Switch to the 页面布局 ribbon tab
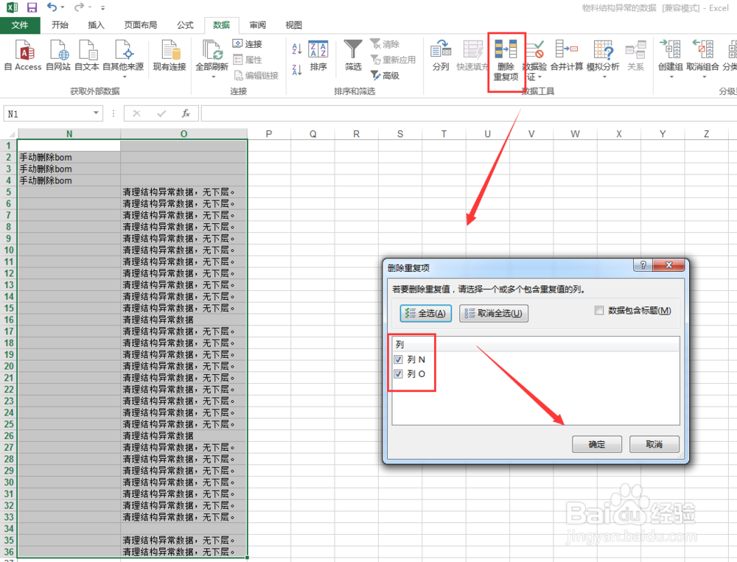The image size is (737, 562). point(141,24)
